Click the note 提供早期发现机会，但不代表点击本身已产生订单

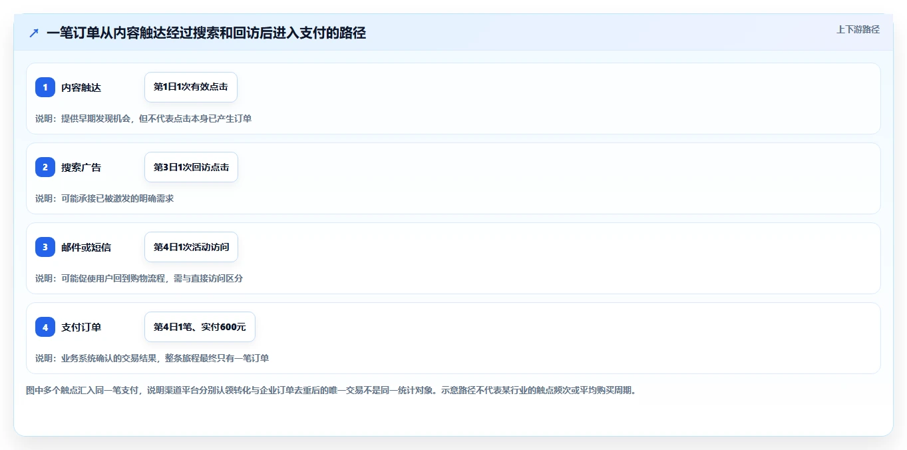click(156, 118)
